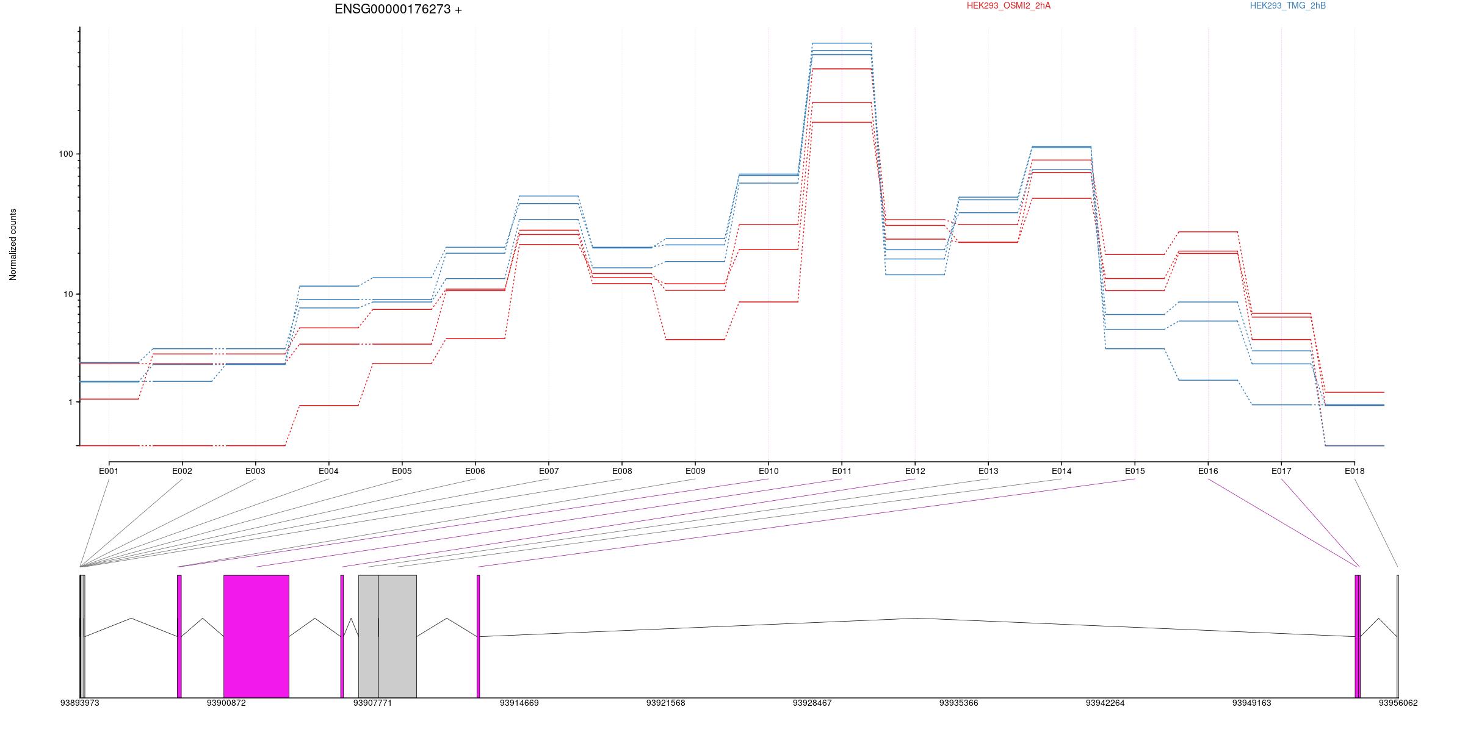Click the 10 tick on y-axis
1465x732 pixels.
coord(68,294)
